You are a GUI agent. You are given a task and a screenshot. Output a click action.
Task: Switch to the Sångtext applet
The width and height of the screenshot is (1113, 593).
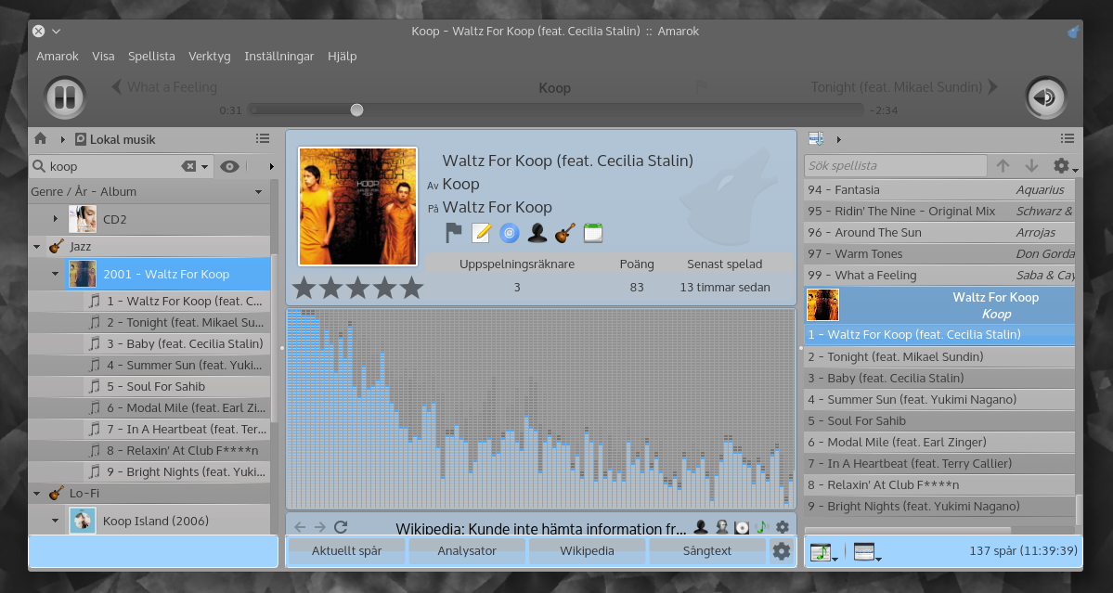(x=707, y=551)
